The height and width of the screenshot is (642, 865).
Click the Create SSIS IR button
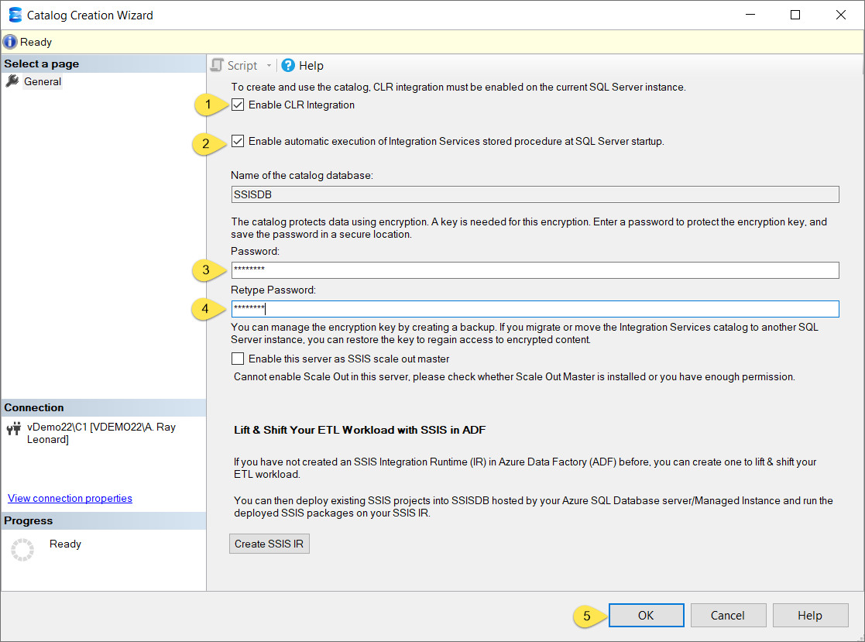click(269, 544)
